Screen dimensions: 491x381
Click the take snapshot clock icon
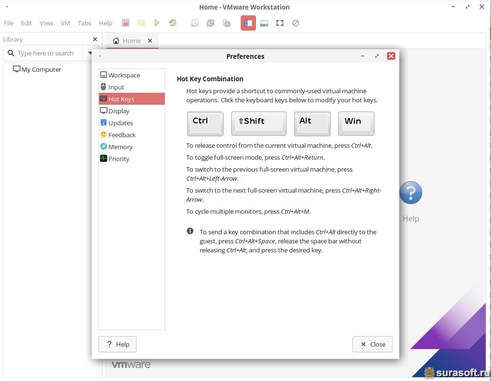click(195, 23)
